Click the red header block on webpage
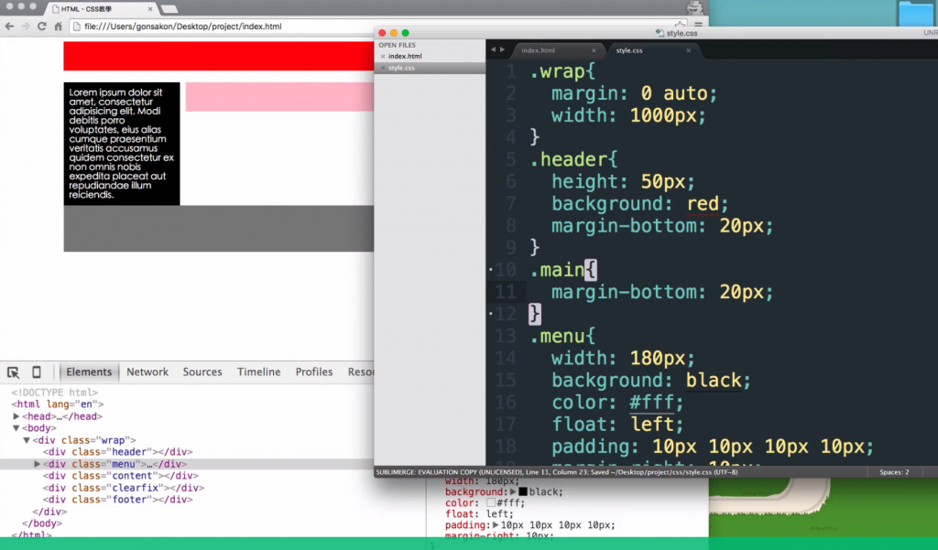This screenshot has width=938, height=550. click(x=218, y=56)
